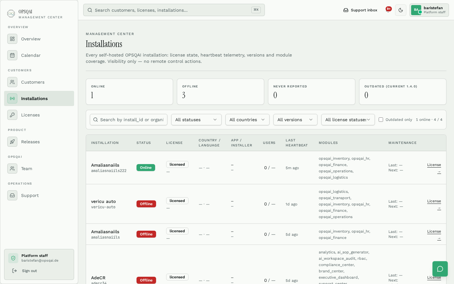Focus the global search customers field
454x284 pixels.
(x=174, y=10)
